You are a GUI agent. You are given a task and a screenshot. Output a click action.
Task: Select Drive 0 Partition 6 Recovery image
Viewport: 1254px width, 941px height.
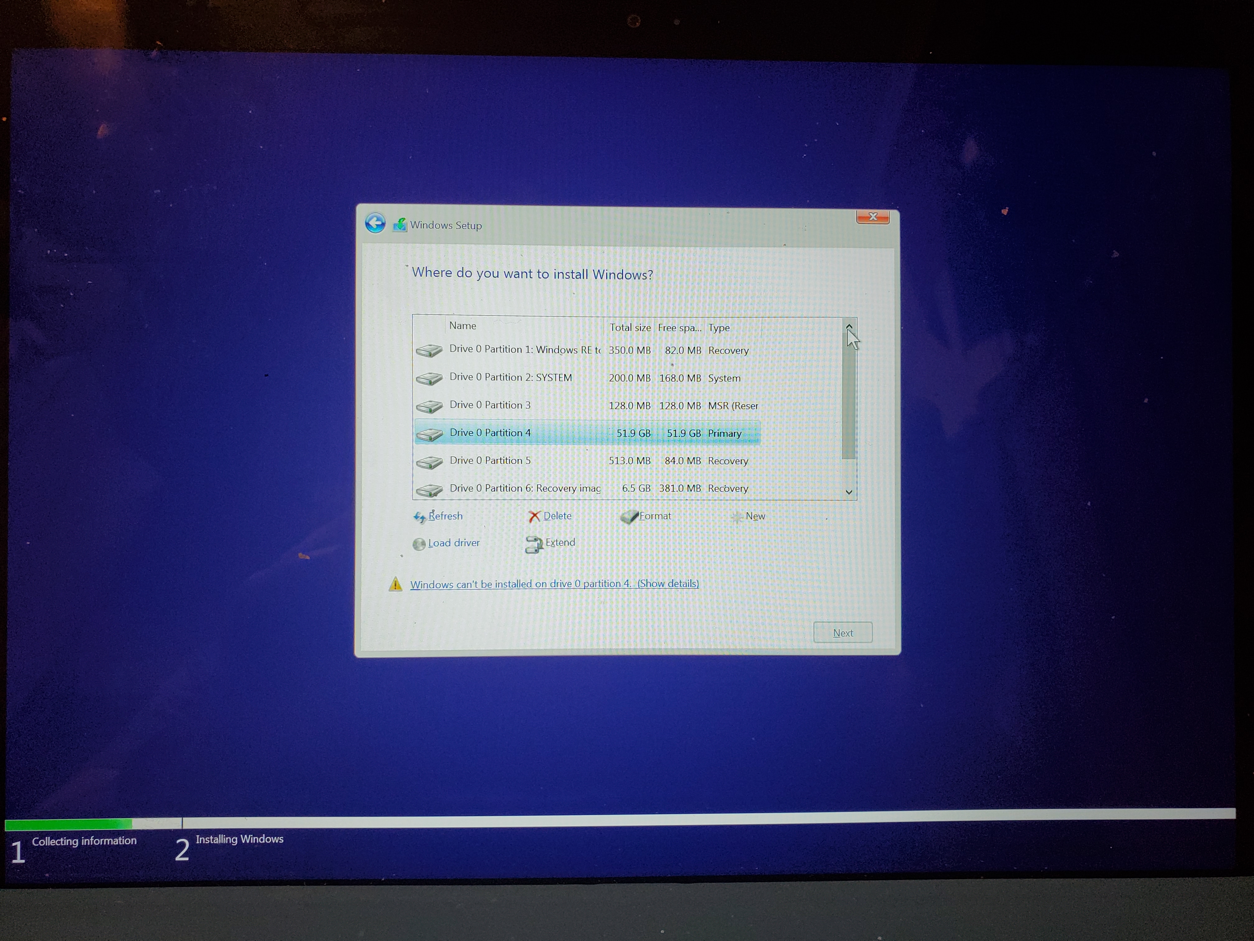click(x=524, y=488)
